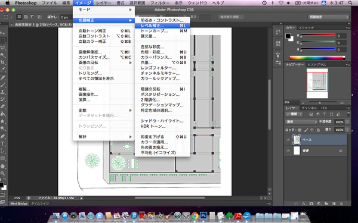Click the trash icon in Layers panel
This screenshot has width=358, height=223.
point(341,203)
